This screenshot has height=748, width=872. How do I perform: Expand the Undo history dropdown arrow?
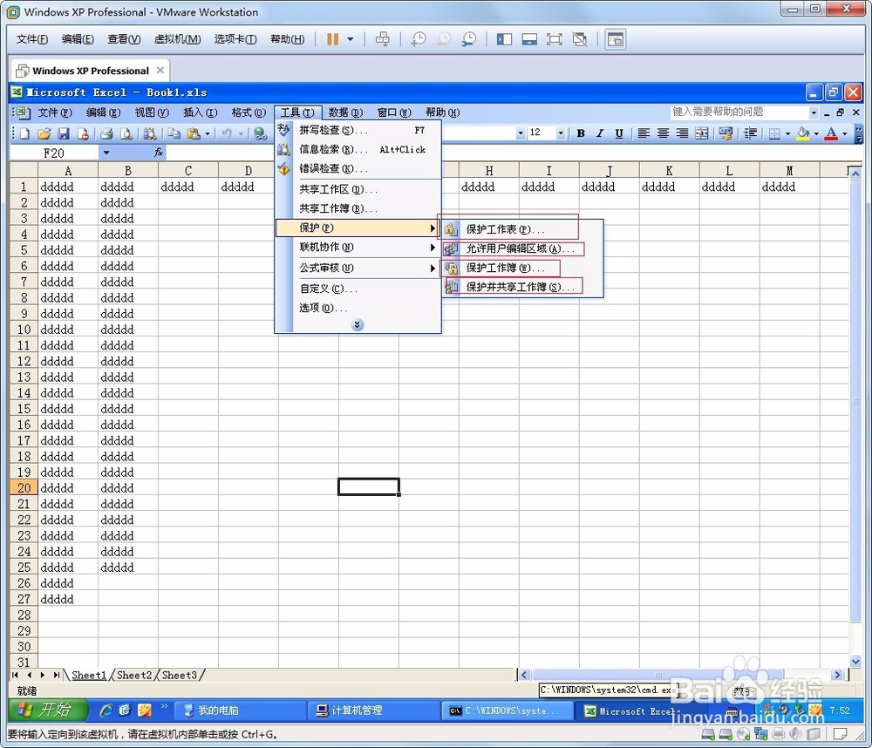point(241,133)
